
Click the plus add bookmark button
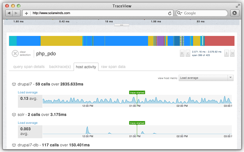coord(26,13)
